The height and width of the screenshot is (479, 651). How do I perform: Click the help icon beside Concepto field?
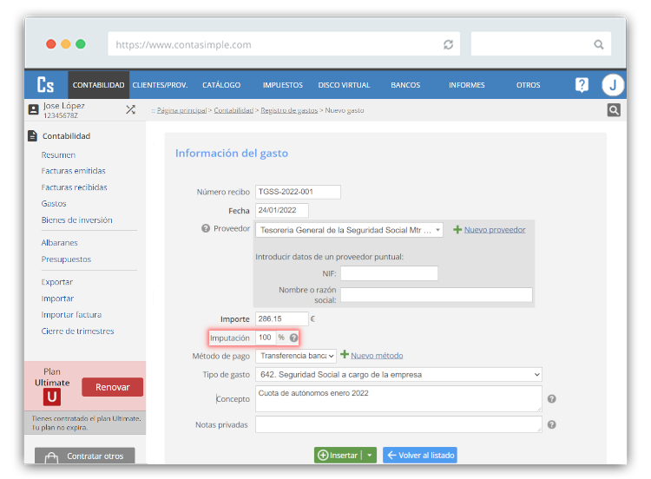point(551,399)
